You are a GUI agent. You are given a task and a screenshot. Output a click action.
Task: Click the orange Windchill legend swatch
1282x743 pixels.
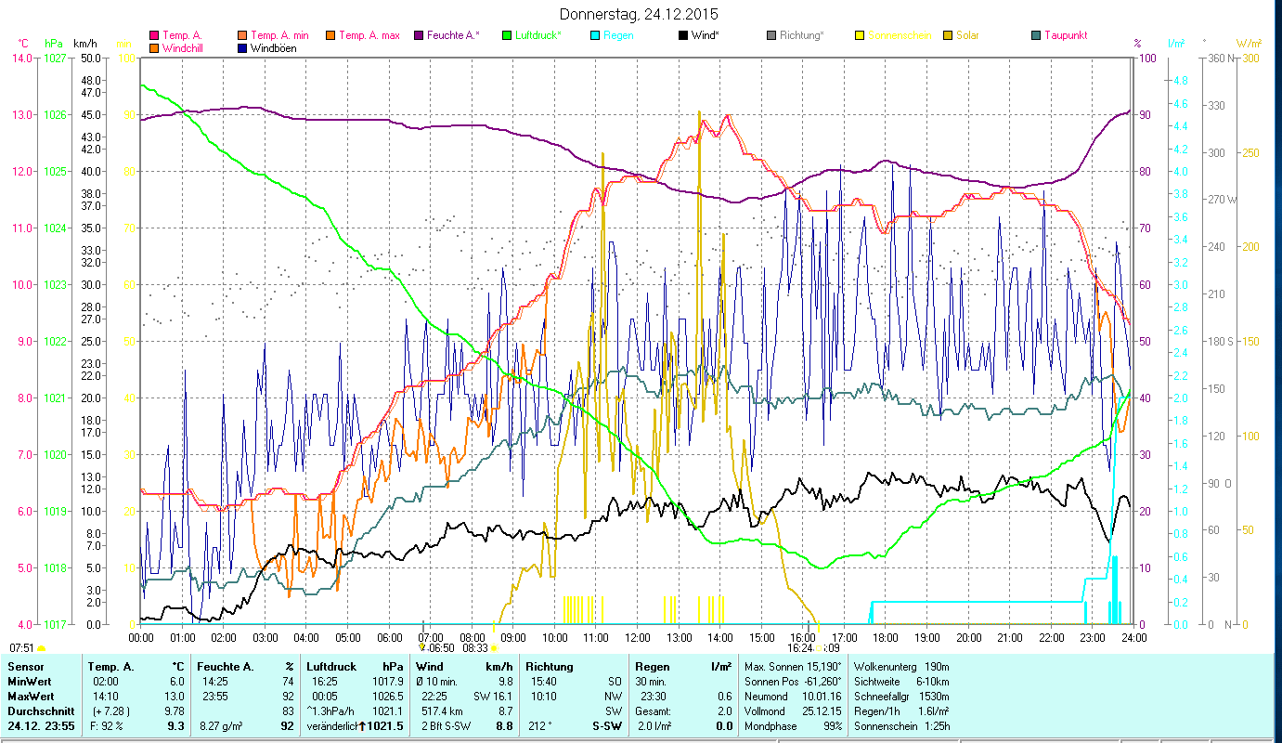[x=154, y=48]
